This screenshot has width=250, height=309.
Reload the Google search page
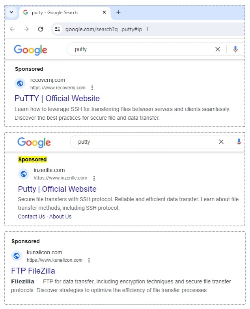[40, 29]
